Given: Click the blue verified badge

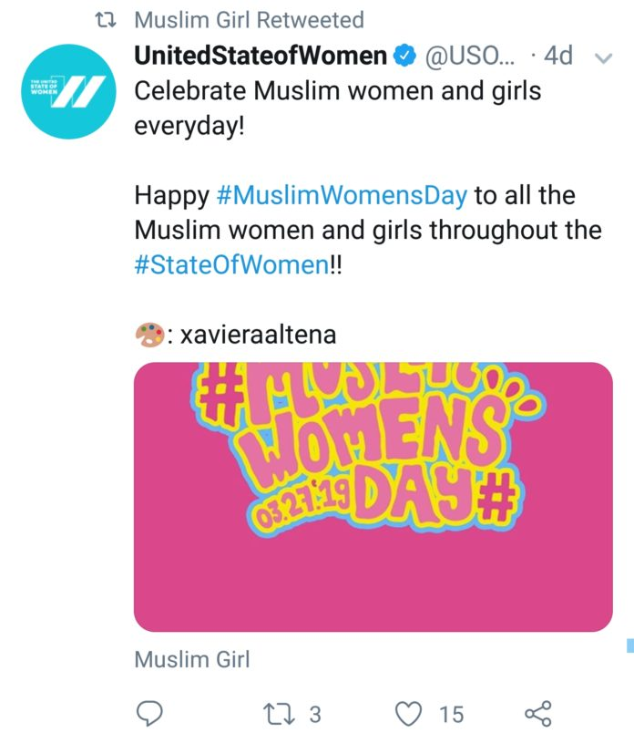Looking at the screenshot, I should [404, 56].
